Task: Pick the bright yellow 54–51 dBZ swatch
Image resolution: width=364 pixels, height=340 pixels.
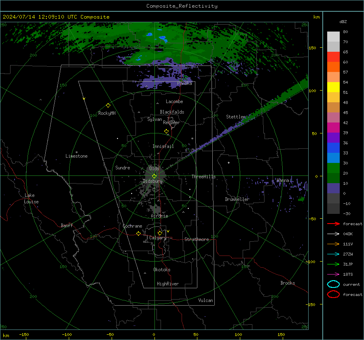Action: click(x=333, y=87)
